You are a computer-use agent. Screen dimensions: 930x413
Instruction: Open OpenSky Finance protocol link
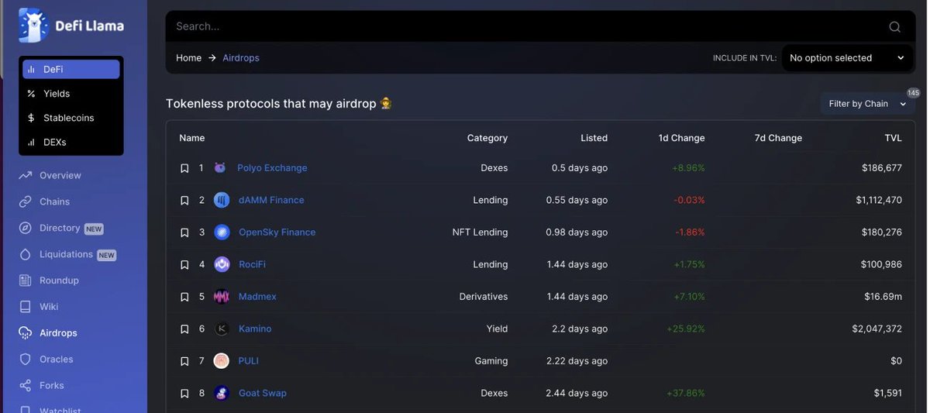pyautogui.click(x=277, y=232)
